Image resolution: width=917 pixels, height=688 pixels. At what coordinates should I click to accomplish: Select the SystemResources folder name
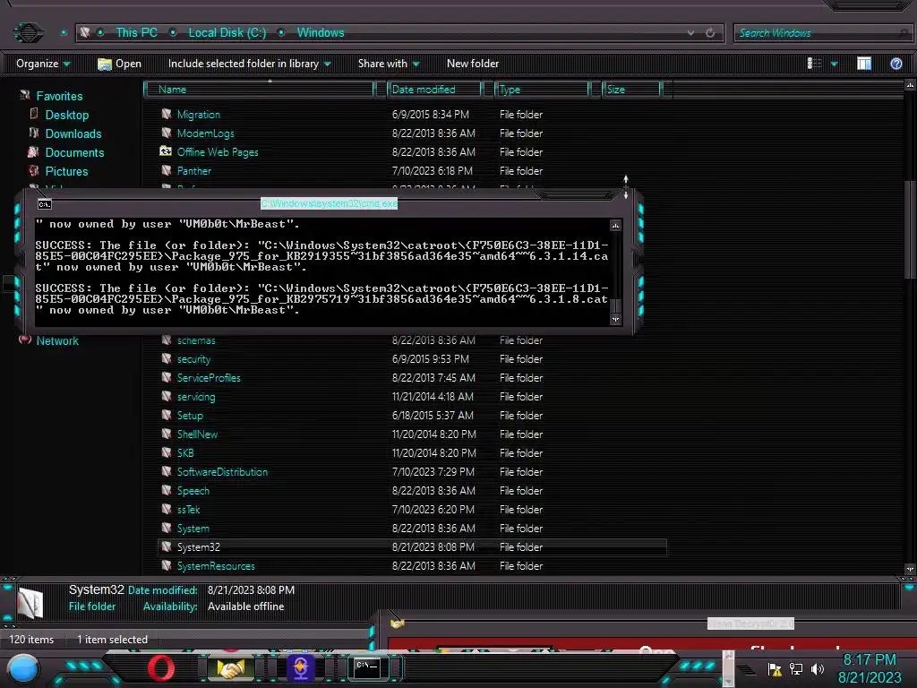pos(216,566)
